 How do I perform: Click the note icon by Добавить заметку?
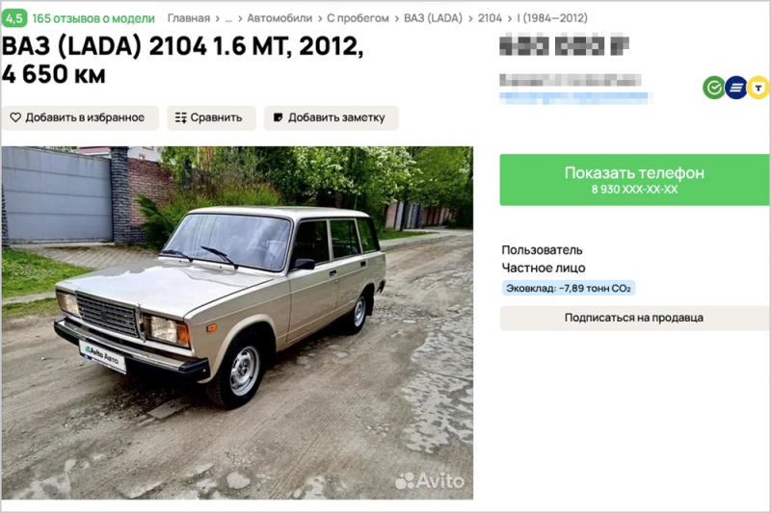click(x=278, y=117)
